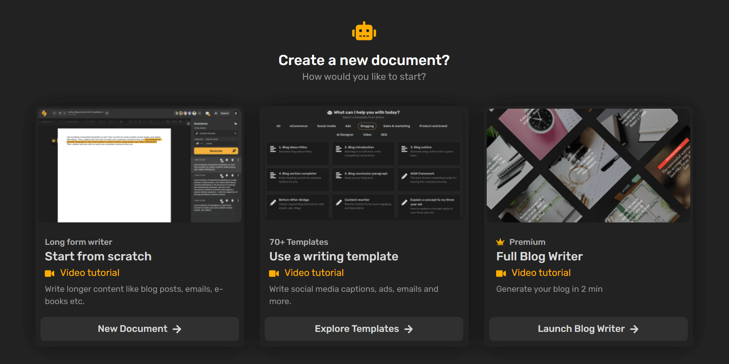This screenshot has width=729, height=364.
Task: Click the Create a new document? heading
Action: [364, 60]
